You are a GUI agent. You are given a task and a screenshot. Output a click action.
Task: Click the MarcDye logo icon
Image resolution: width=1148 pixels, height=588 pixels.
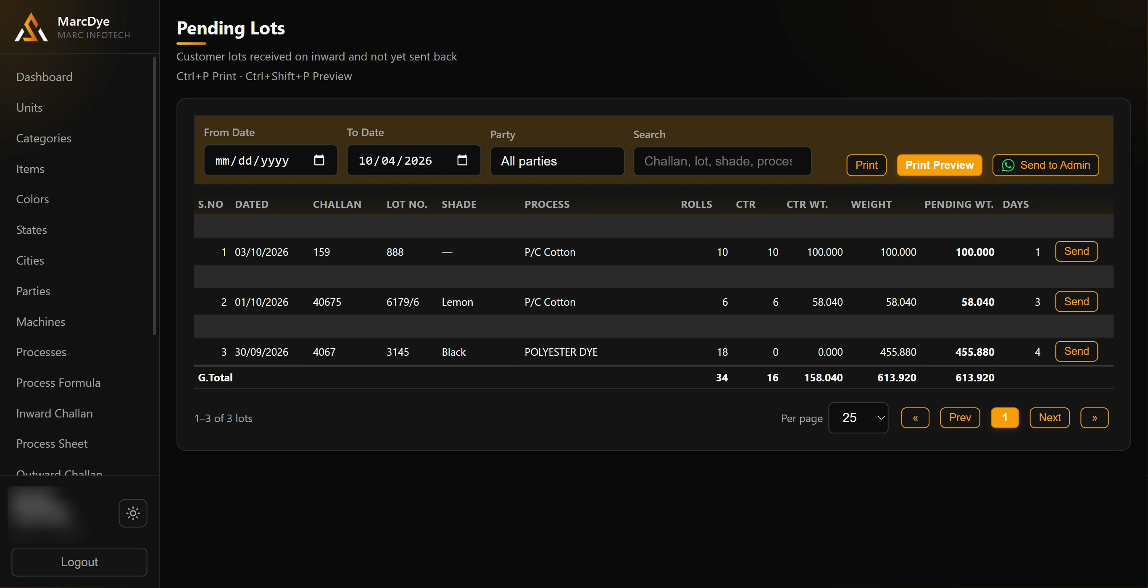click(31, 28)
